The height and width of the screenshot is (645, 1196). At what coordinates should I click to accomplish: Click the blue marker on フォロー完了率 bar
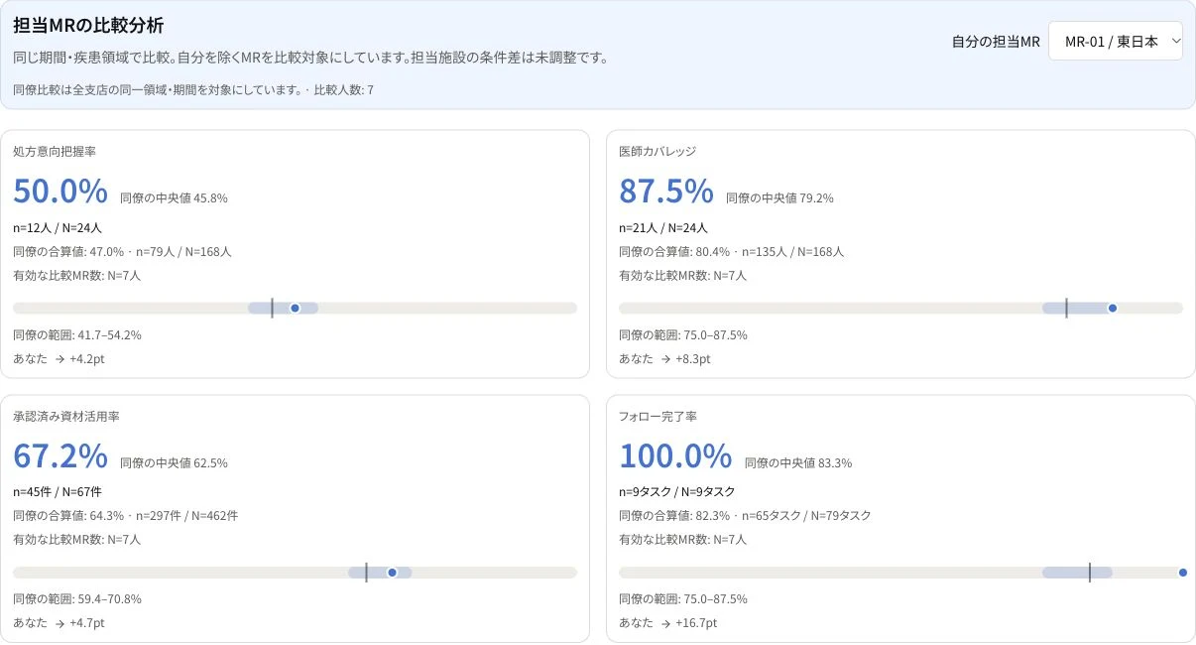click(1183, 573)
